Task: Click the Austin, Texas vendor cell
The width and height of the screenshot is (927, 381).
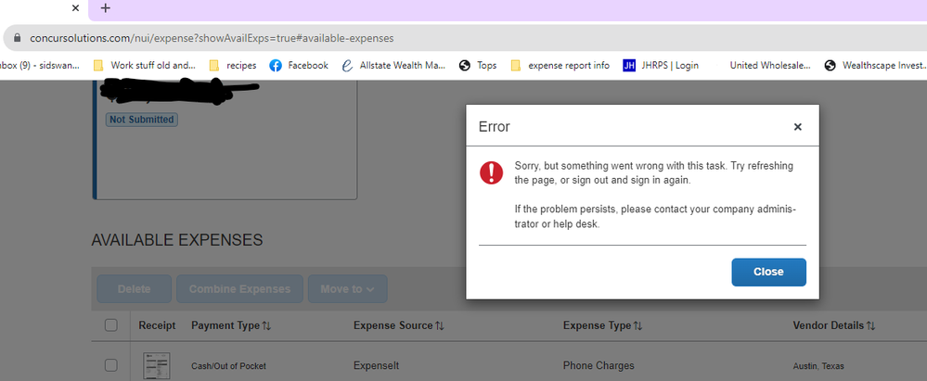Action: click(x=818, y=366)
